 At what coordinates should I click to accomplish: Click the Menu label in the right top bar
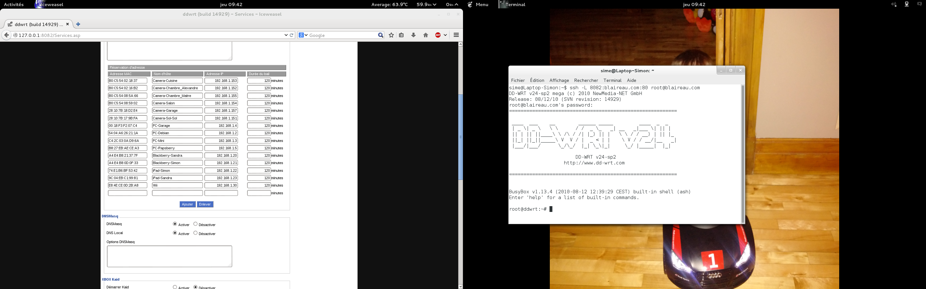[482, 4]
